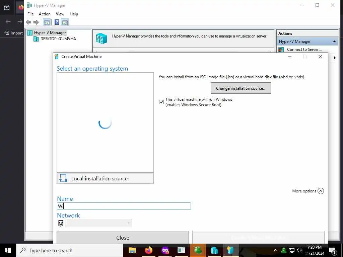Viewport: 343px width, 257px height.
Task: Click the Close button in dialog
Action: [123, 238]
